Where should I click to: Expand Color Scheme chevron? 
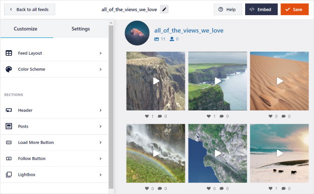coord(100,69)
